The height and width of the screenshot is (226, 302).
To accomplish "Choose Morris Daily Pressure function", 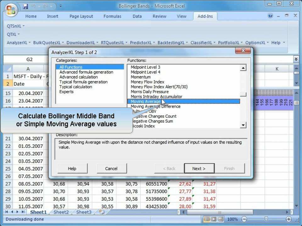I will [150, 92].
